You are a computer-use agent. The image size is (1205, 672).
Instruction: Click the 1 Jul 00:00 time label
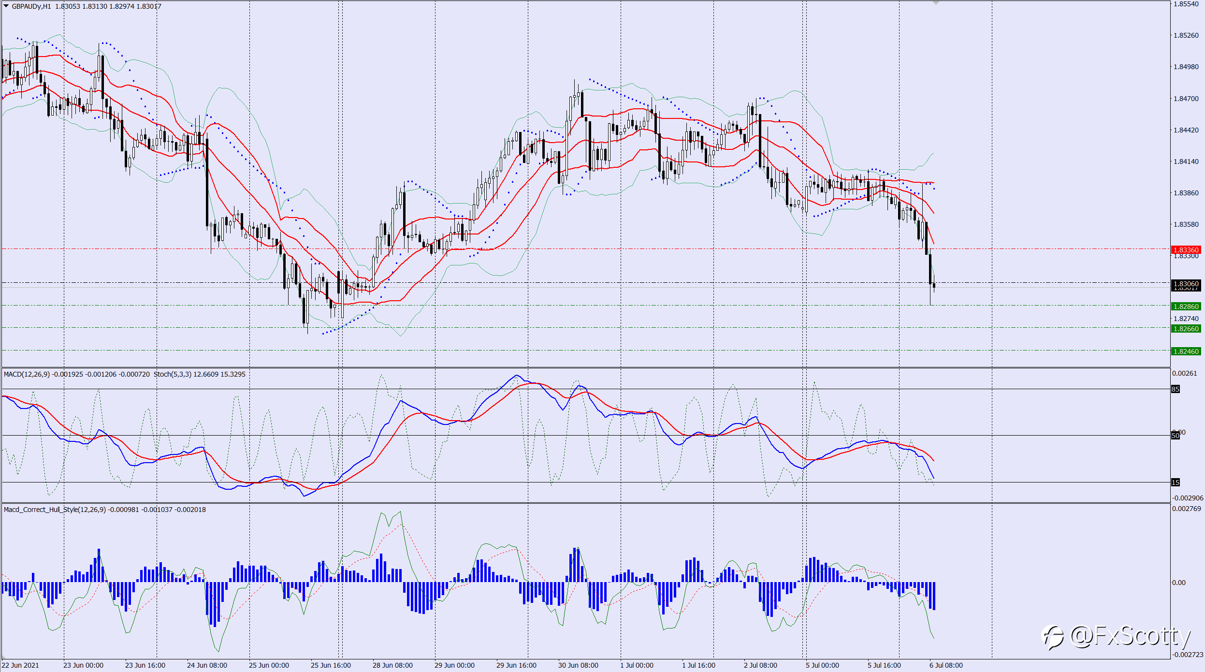coord(637,665)
